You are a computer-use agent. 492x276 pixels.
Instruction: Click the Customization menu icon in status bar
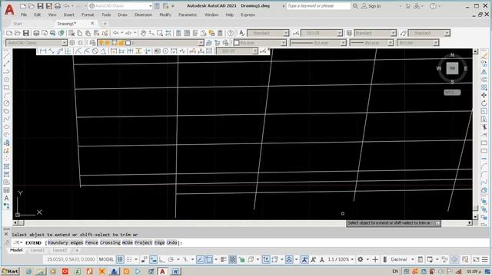(485, 259)
